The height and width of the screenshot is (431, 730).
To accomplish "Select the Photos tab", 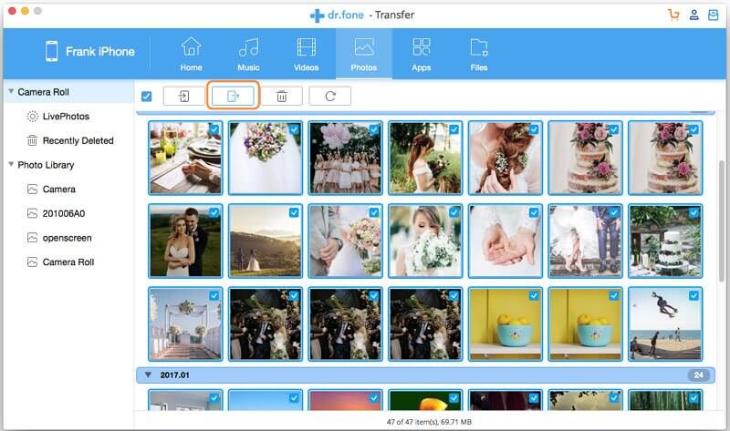I will (363, 54).
